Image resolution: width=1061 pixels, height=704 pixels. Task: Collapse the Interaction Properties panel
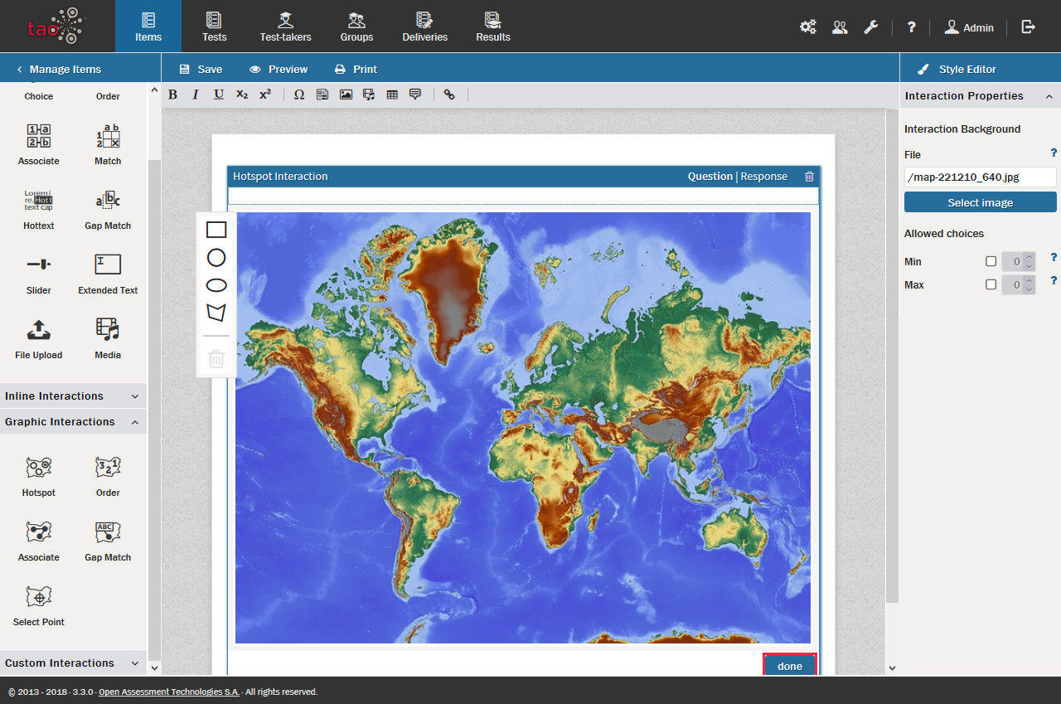coord(1049,96)
